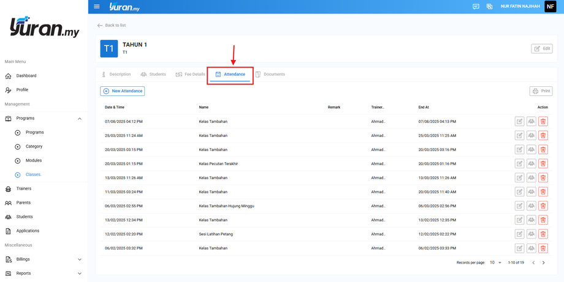Click the NF user avatar
The image size is (564, 282).
click(550, 7)
